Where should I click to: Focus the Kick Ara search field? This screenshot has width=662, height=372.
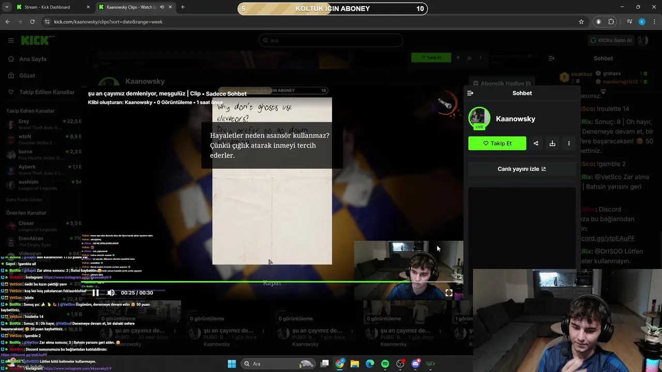[x=331, y=40]
